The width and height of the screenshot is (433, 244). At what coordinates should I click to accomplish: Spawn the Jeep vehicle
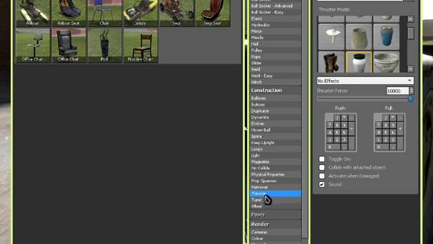click(177, 14)
